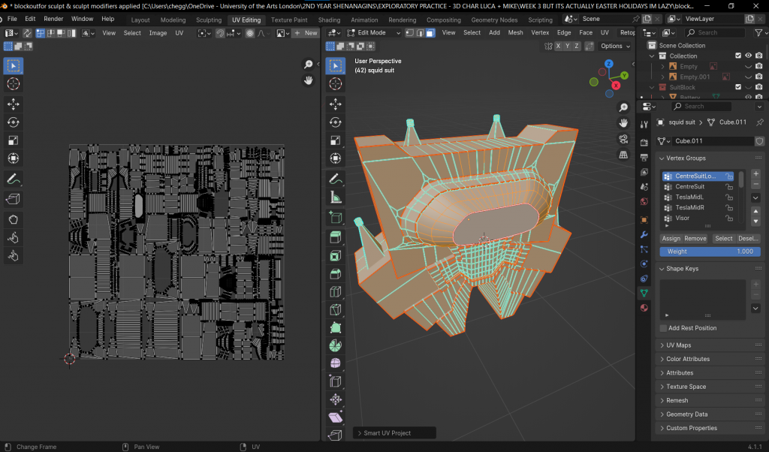Click the Assign vertex group button
Viewport: 769px width, 452px height.
click(671, 238)
